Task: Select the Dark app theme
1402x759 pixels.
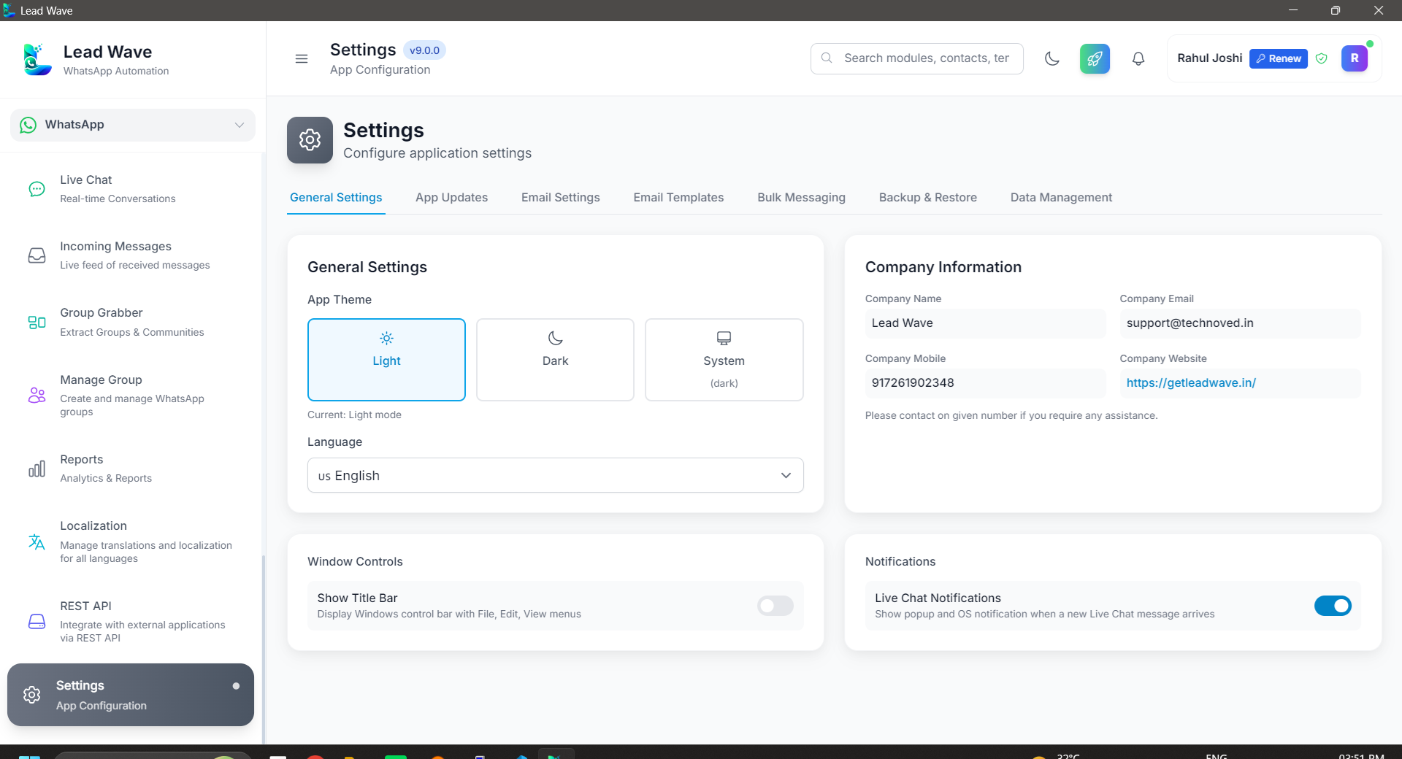Action: pyautogui.click(x=555, y=360)
